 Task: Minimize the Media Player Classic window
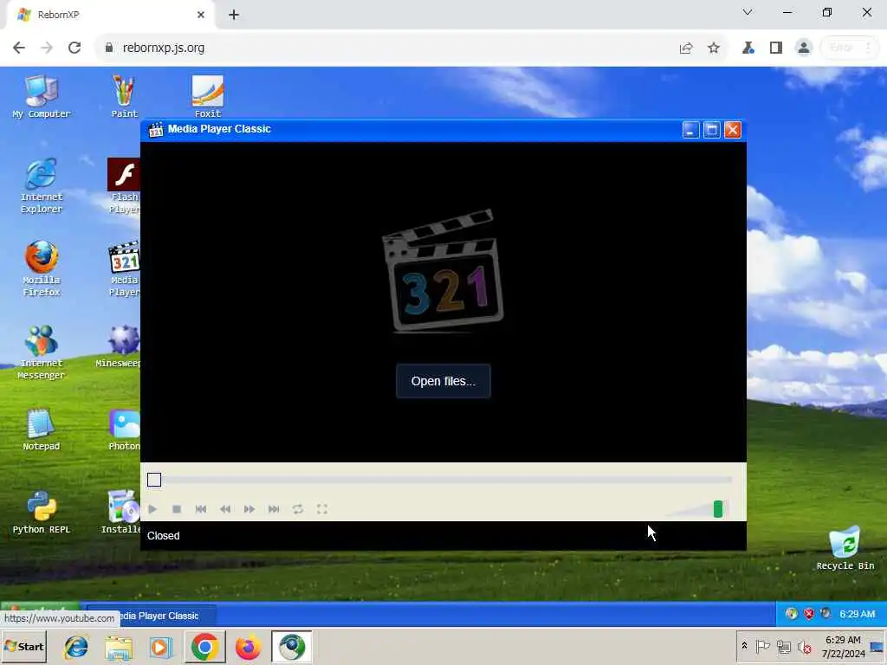[x=690, y=130]
